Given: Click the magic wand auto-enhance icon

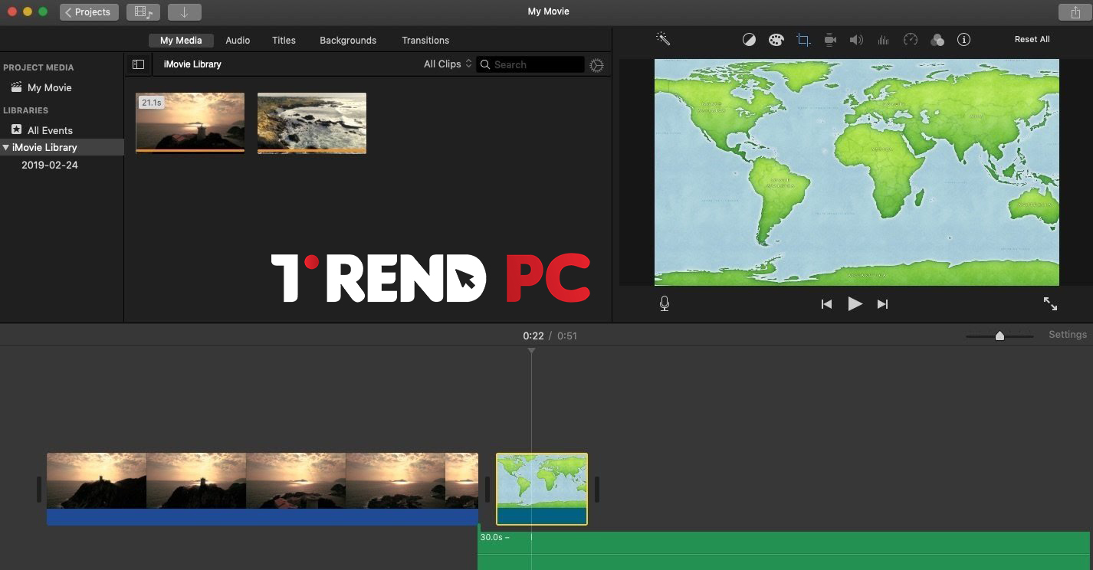Looking at the screenshot, I should click(663, 39).
